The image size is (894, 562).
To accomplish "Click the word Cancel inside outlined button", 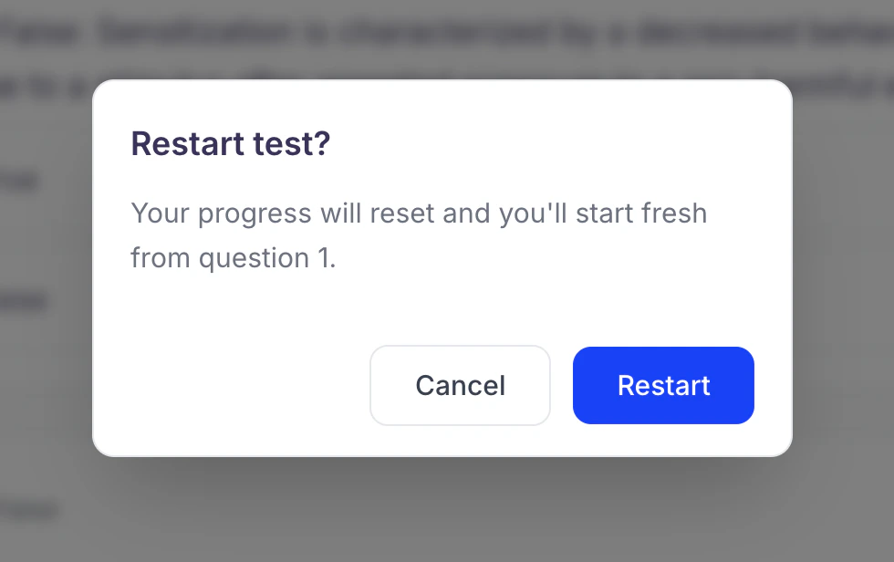I will pos(460,385).
